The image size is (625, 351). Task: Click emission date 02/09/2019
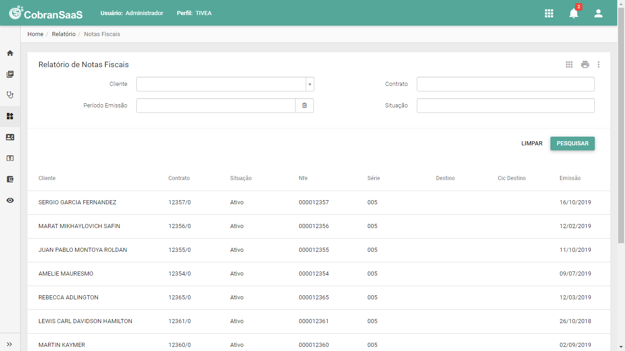[575, 345]
